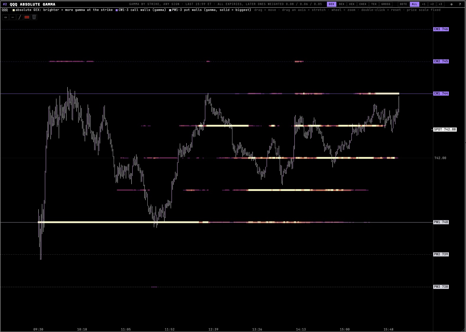
Task: Click the 15:00 time axis label
Action: click(x=345, y=329)
